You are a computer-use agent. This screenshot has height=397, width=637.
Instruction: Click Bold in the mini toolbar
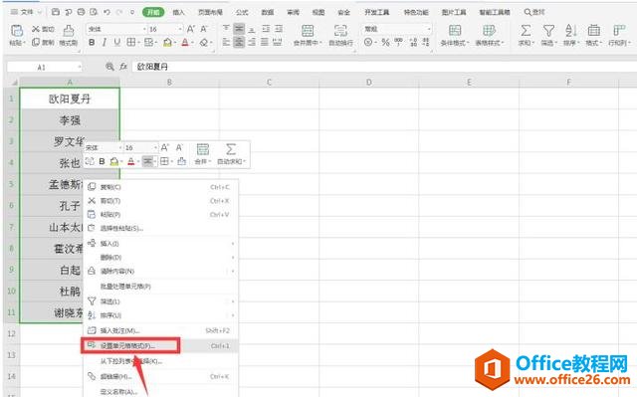(x=102, y=161)
